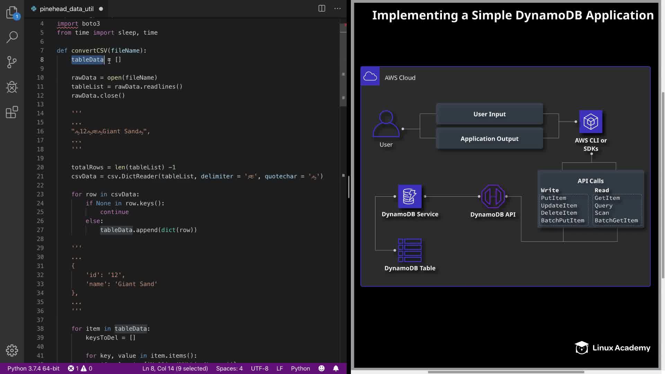The height and width of the screenshot is (374, 665).
Task: Select Python 3.7.4 64-bit interpreter
Action: click(33, 368)
